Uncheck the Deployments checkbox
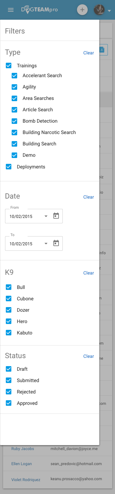The width and height of the screenshot is (115, 494). (x=9, y=167)
